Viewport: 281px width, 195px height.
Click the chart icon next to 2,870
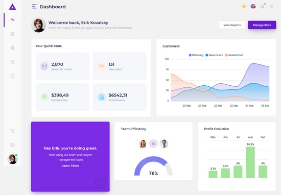coord(44,66)
